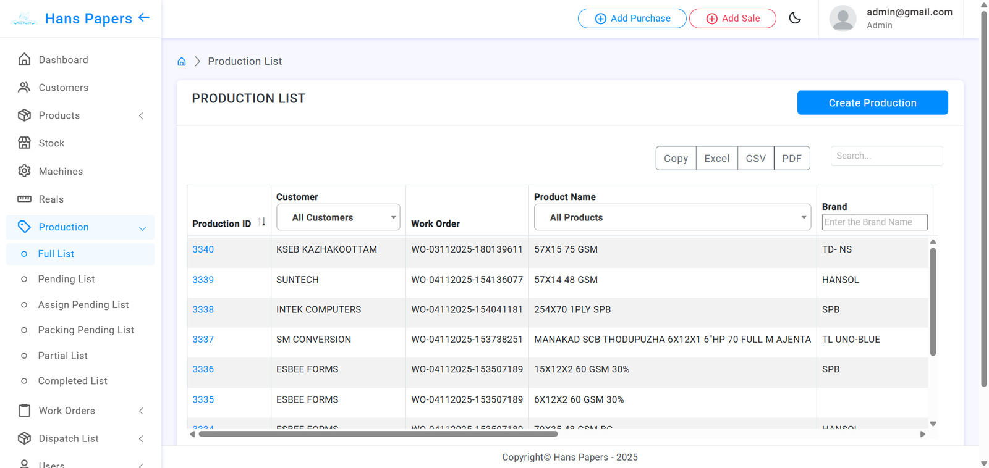
Task: Open the All Products filter dropdown
Action: pos(672,217)
